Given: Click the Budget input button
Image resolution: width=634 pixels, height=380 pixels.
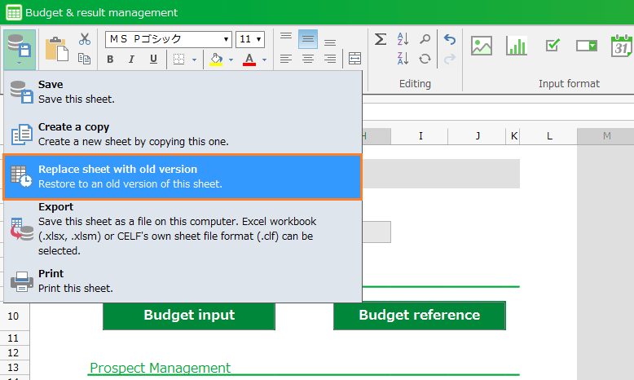Looking at the screenshot, I should coord(189,316).
